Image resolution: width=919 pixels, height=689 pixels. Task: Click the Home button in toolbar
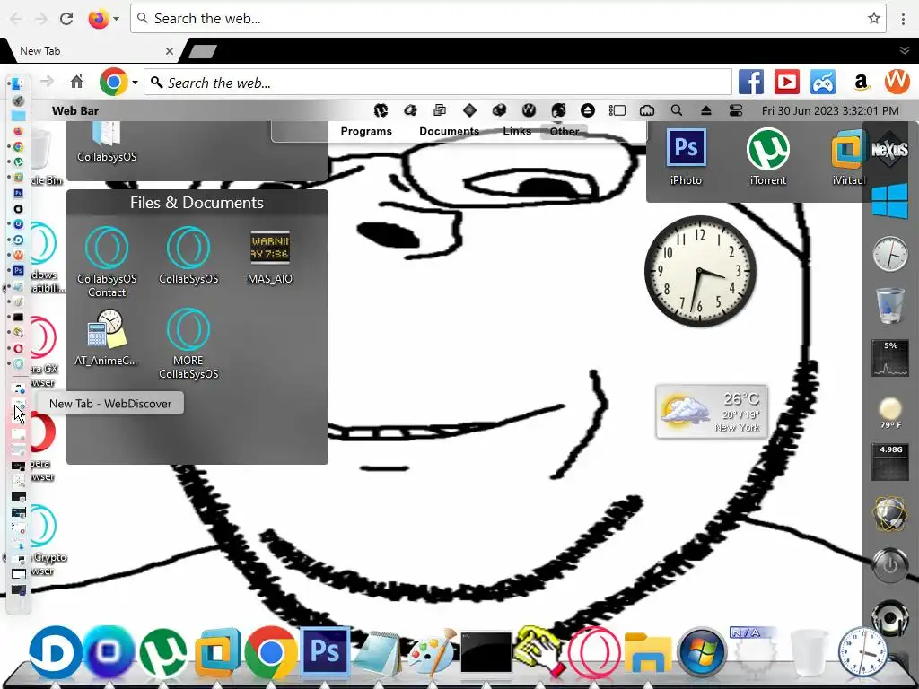pyautogui.click(x=77, y=82)
